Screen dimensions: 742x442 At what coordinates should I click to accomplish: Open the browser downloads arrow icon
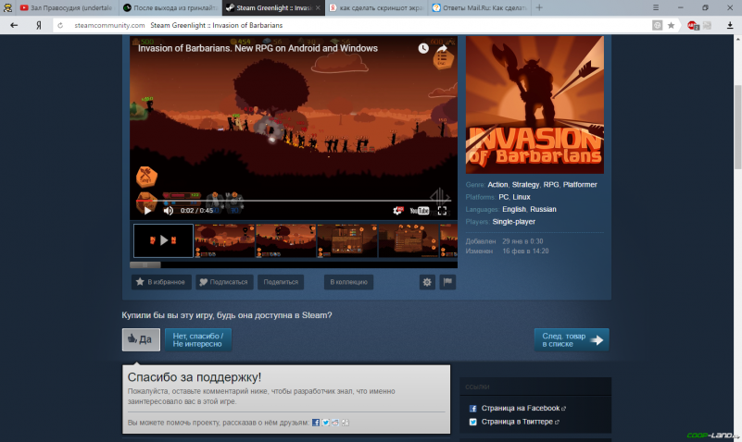pyautogui.click(x=730, y=26)
